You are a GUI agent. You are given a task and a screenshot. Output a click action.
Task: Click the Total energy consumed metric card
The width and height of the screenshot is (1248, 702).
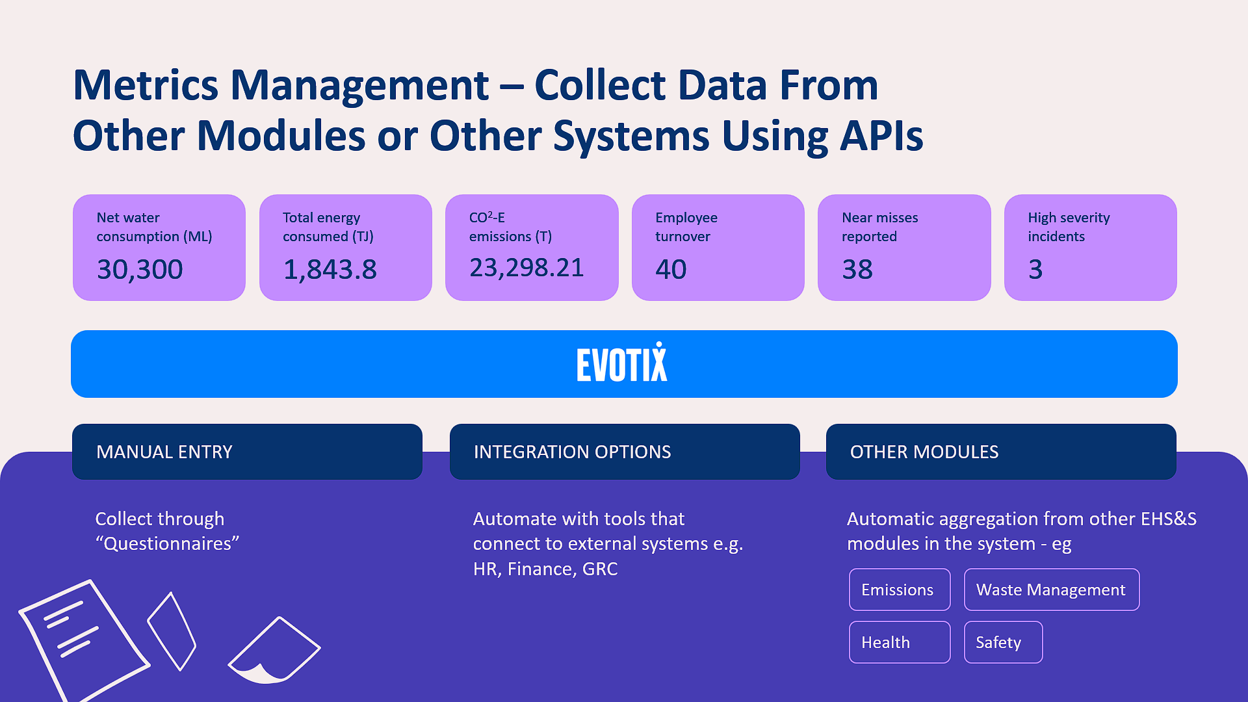click(x=346, y=248)
